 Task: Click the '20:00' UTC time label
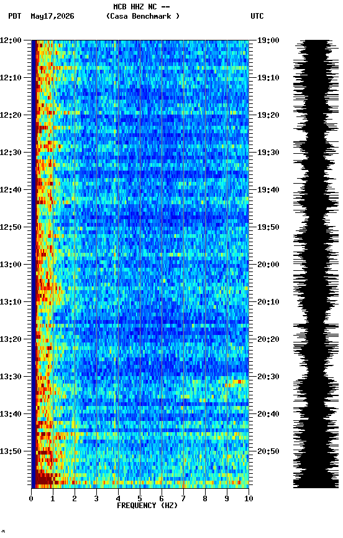(x=268, y=265)
